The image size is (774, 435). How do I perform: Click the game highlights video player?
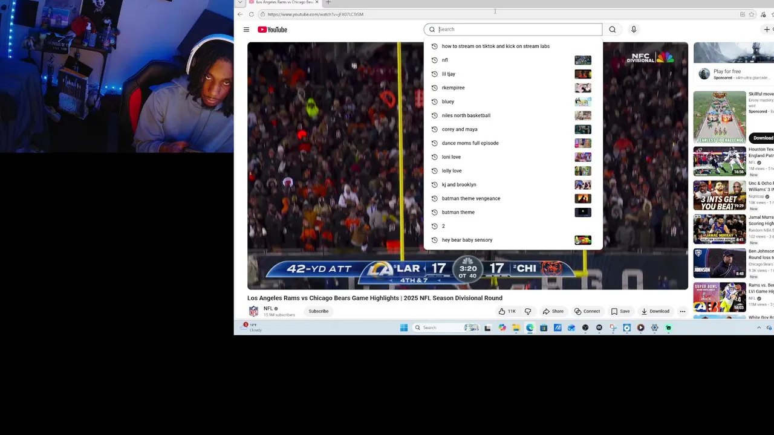click(x=467, y=166)
